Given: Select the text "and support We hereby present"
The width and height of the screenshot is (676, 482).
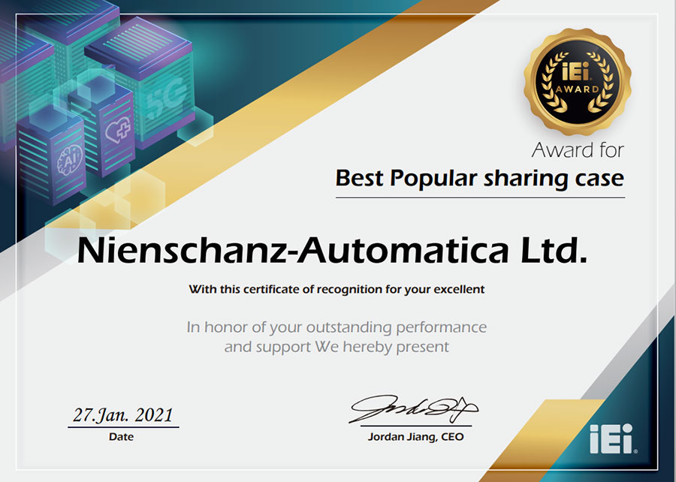Looking at the screenshot, I should coord(336,347).
